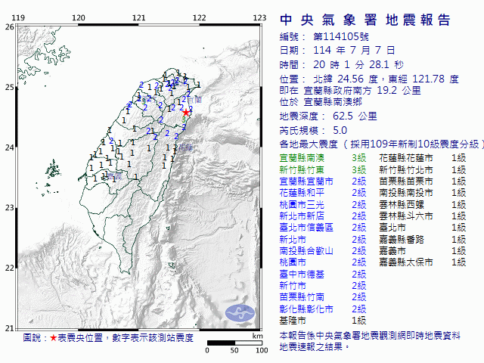The image size is (484, 363).
Task: Click the 宜蘭縣南澳 3級 row
Action: click(323, 158)
